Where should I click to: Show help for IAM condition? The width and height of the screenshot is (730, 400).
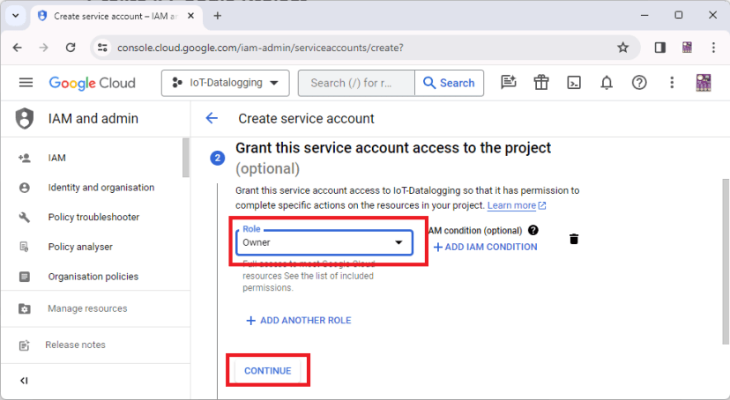[533, 230]
